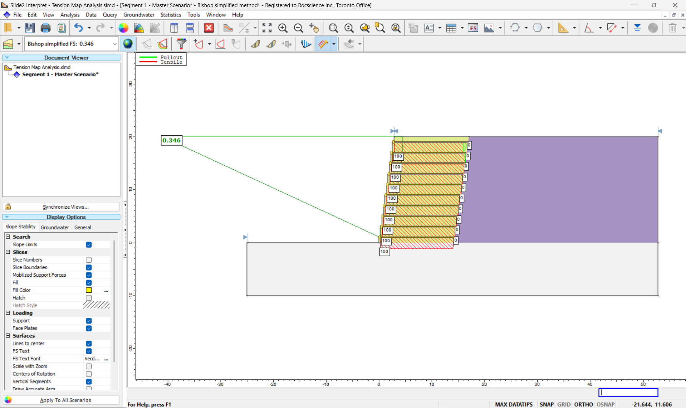Viewport: 686px width, 408px height.
Task: Click the table tool icon
Action: (451, 28)
